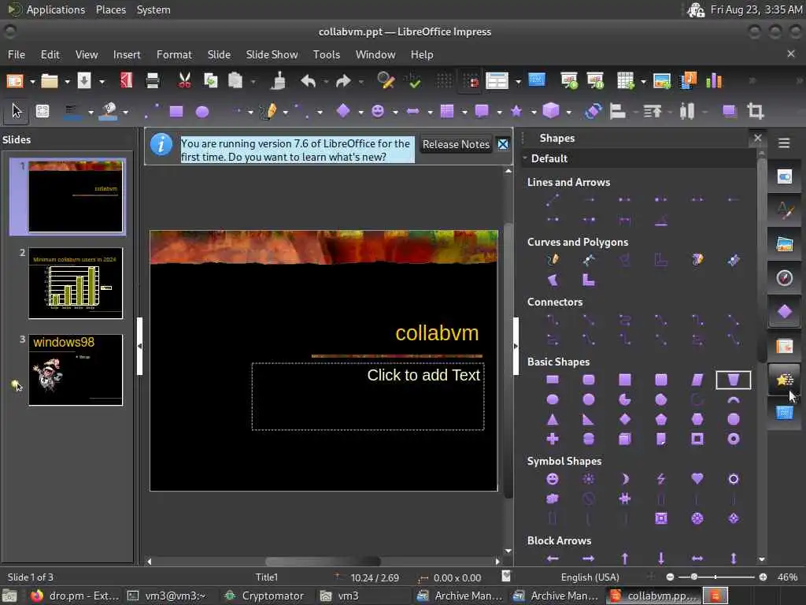Click the zoom in plus button
This screenshot has height=605, width=806.
[763, 577]
